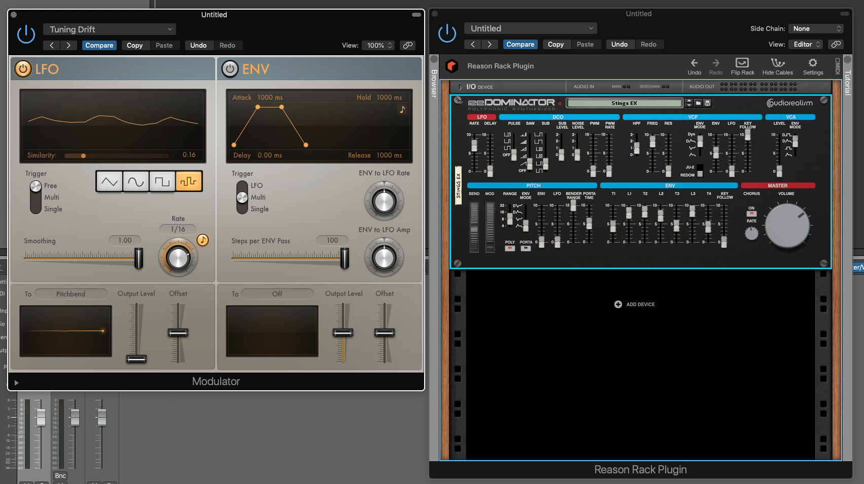Screen dimensions: 864x484
Task: Toggle ReDominator POLY button
Action: coord(510,248)
